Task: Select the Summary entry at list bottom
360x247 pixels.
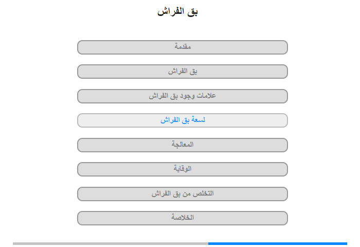Action: point(182,218)
